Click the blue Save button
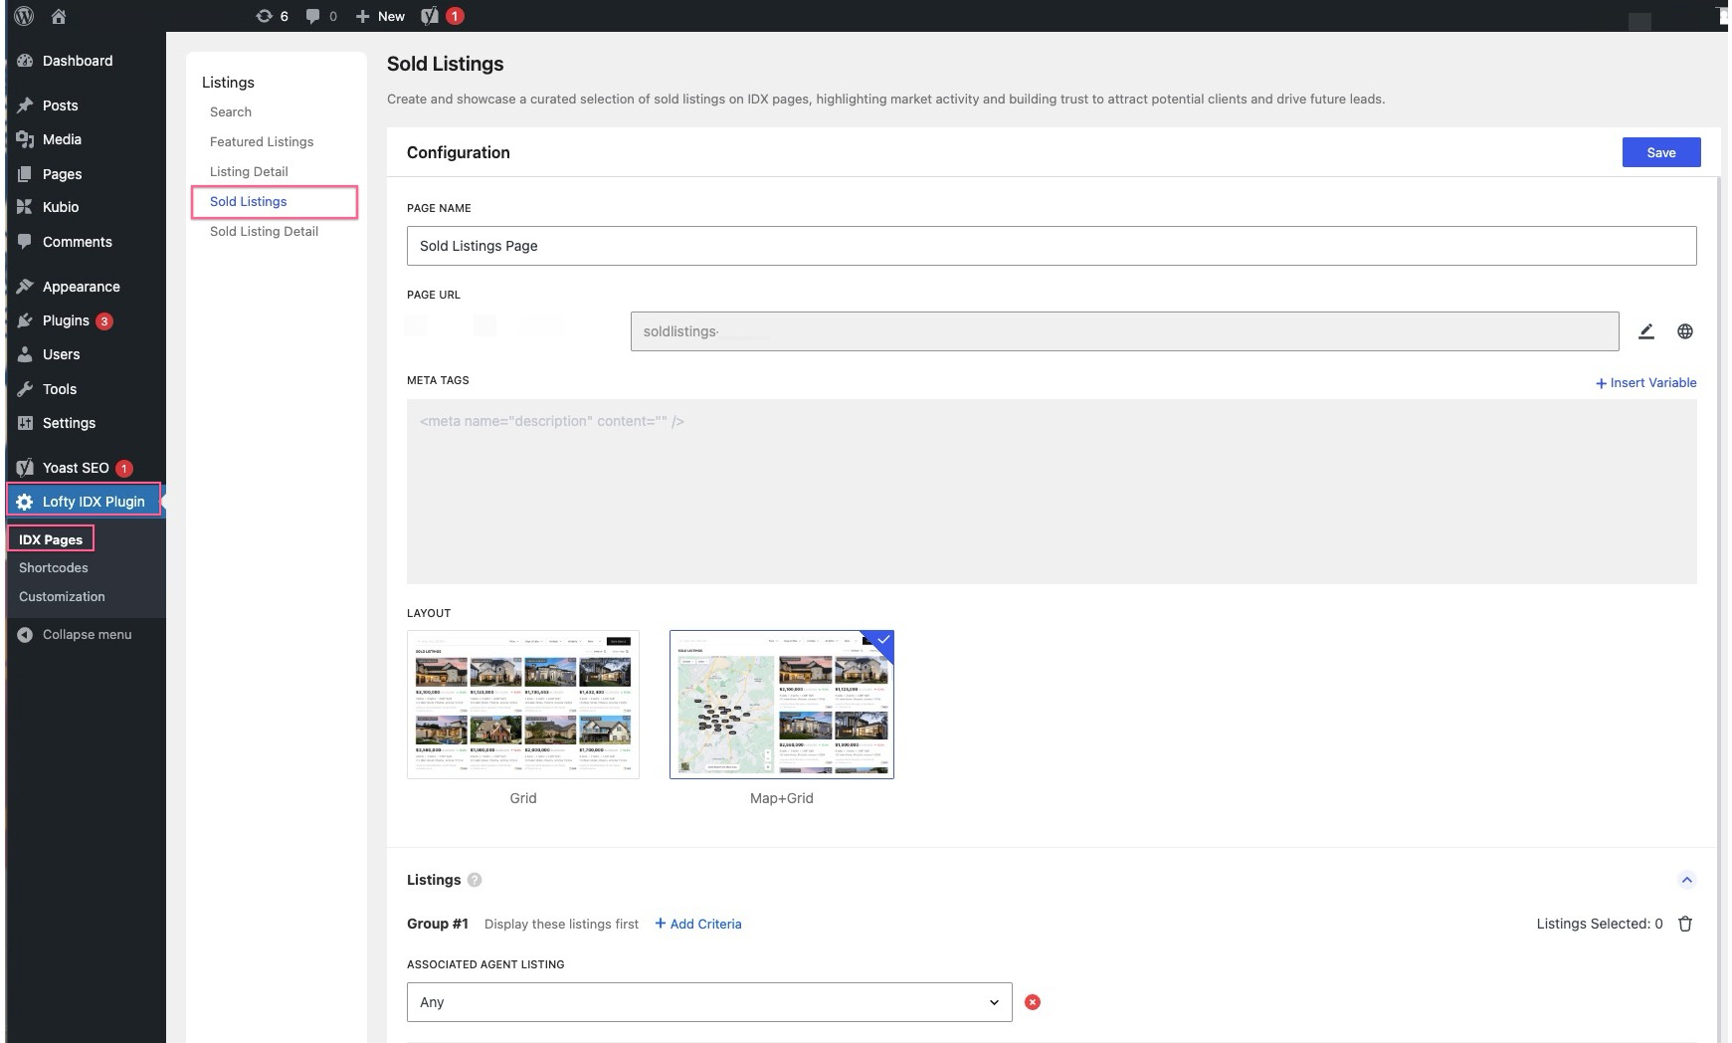This screenshot has height=1043, width=1732. [x=1660, y=152]
